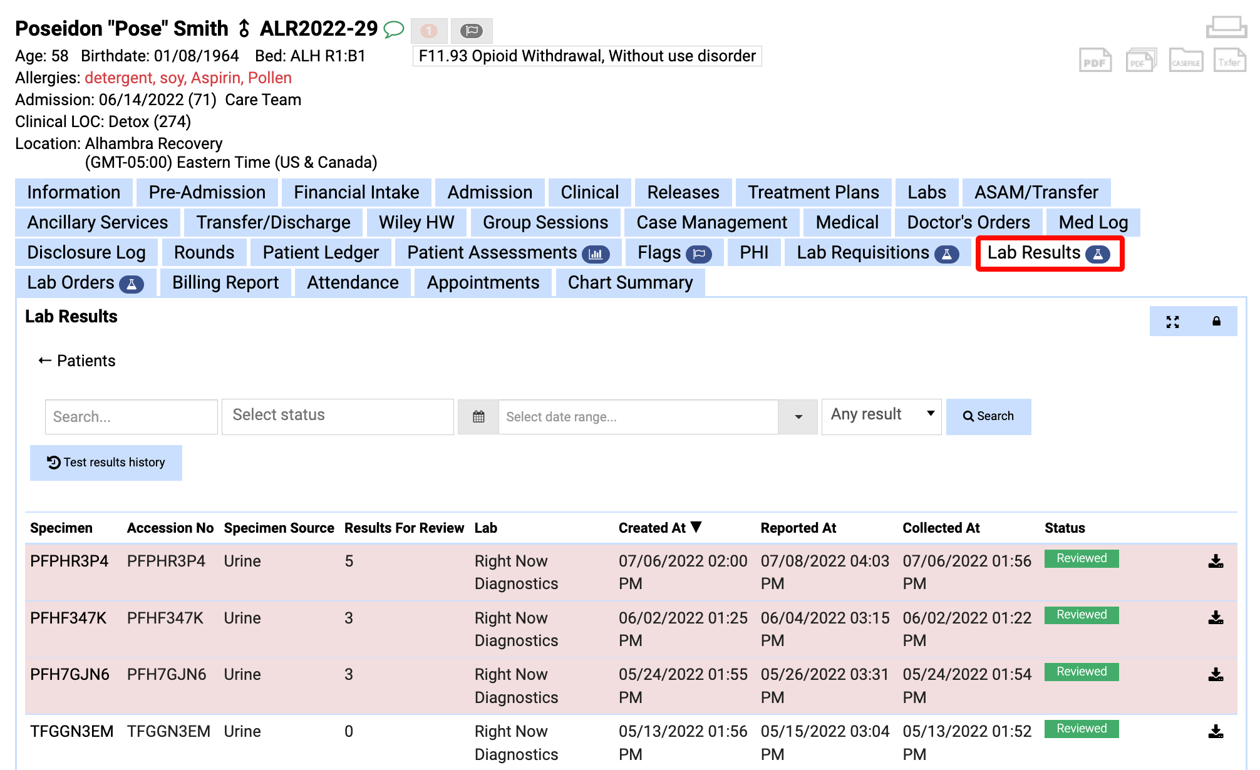1260x770 pixels.
Task: Click the Search button
Action: tap(988, 416)
